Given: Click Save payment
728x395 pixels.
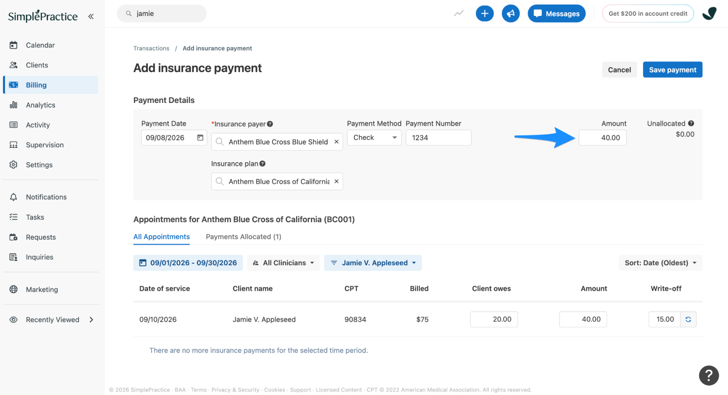Looking at the screenshot, I should point(672,70).
